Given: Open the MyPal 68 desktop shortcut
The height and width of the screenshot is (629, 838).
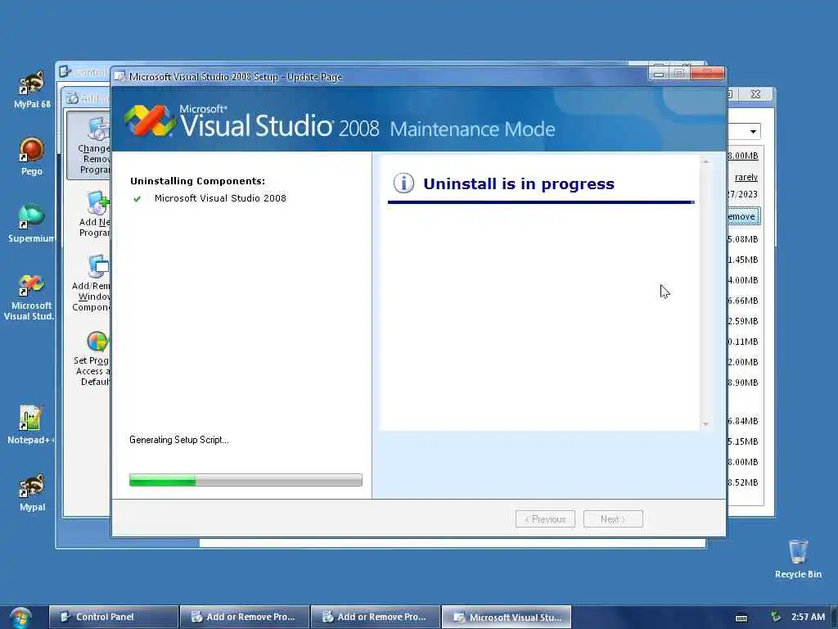Looking at the screenshot, I should [32, 88].
